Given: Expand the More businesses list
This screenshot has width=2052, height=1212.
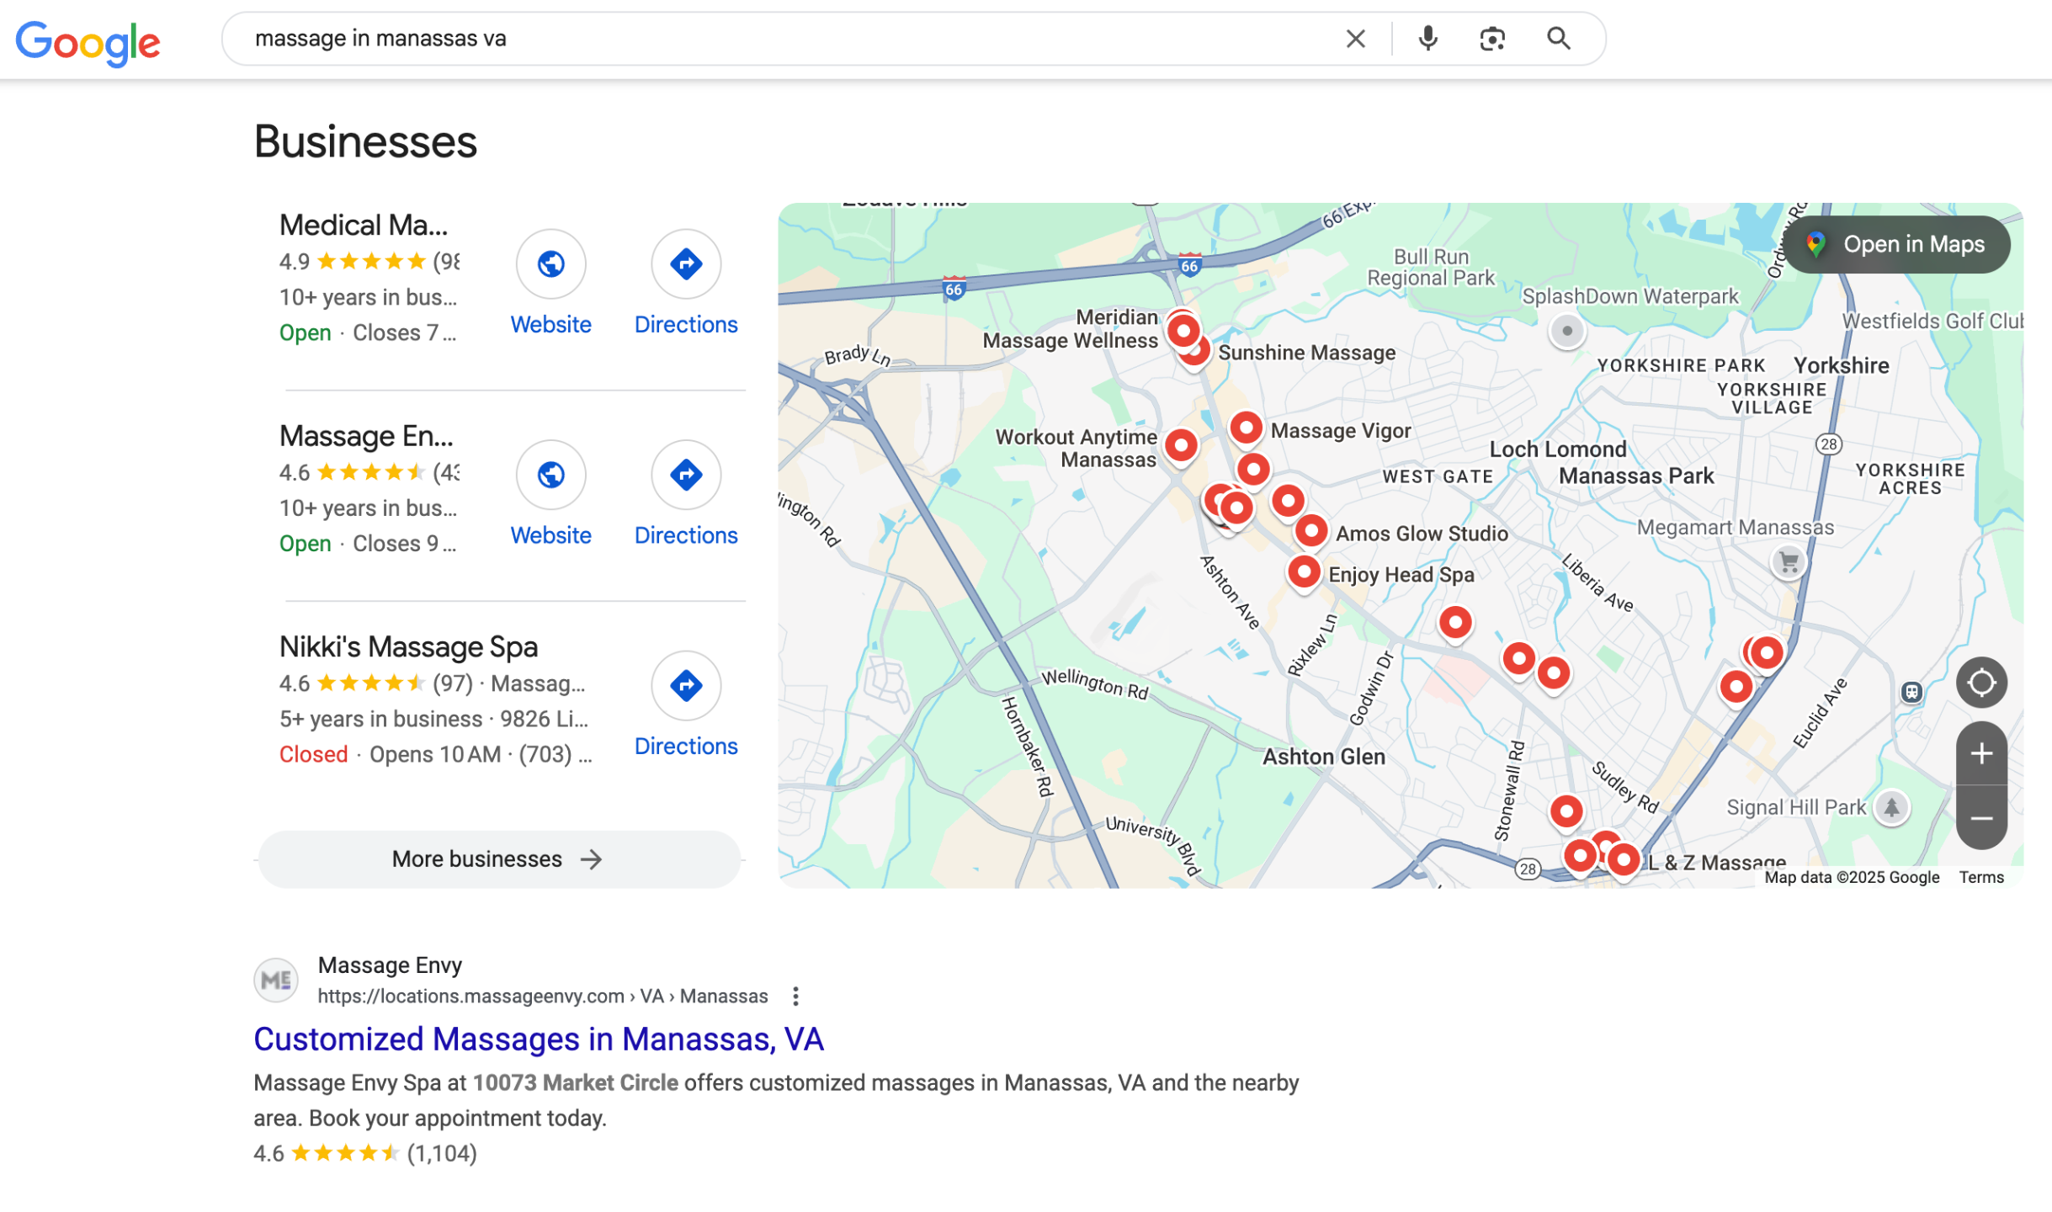Looking at the screenshot, I should click(x=498, y=859).
